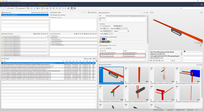Activate the Drehen rotate tool

click(x=11, y=9)
